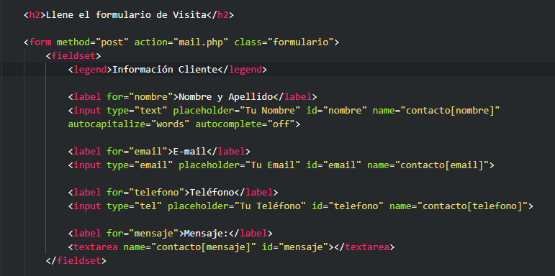This screenshot has width=555, height=276.
Task: Click the label text "E-mail"
Action: pyautogui.click(x=190, y=152)
